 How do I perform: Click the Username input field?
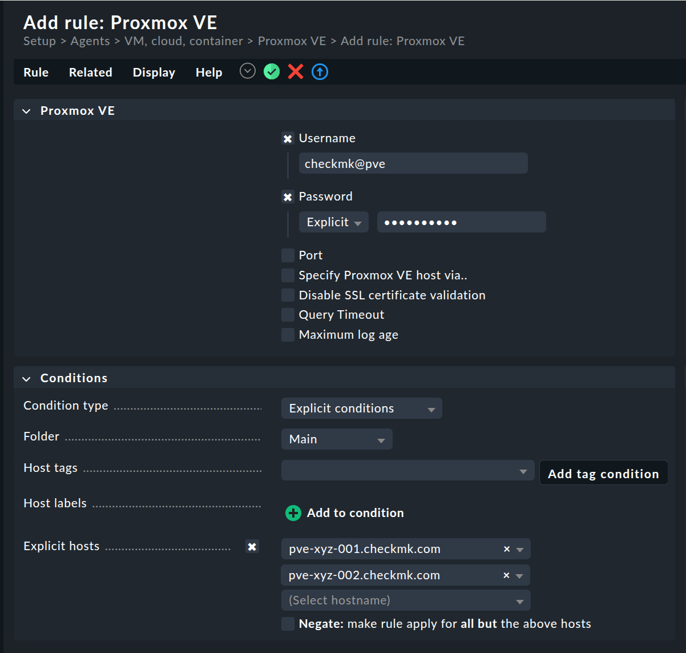413,164
